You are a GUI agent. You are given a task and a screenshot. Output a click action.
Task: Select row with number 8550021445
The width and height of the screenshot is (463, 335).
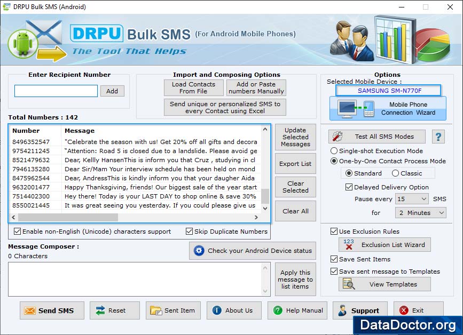[x=136, y=205]
